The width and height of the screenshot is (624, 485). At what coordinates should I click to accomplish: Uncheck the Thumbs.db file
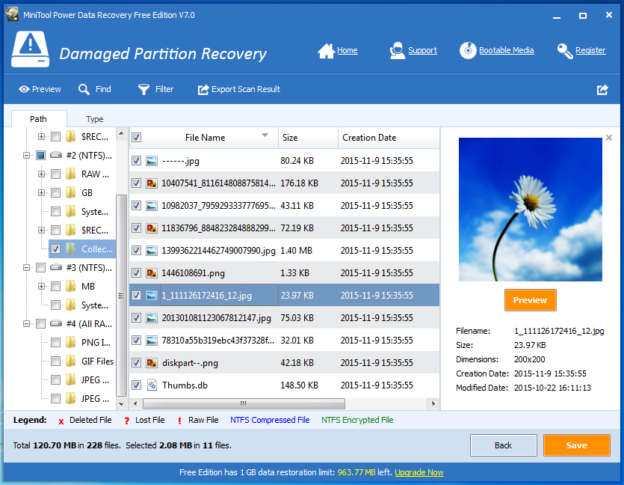pos(135,385)
